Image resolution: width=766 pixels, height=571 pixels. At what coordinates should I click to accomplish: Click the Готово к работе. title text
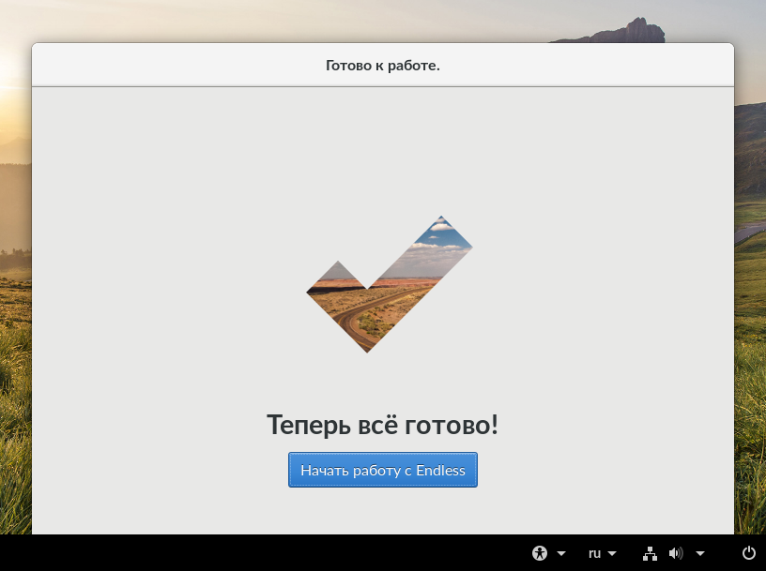[382, 66]
